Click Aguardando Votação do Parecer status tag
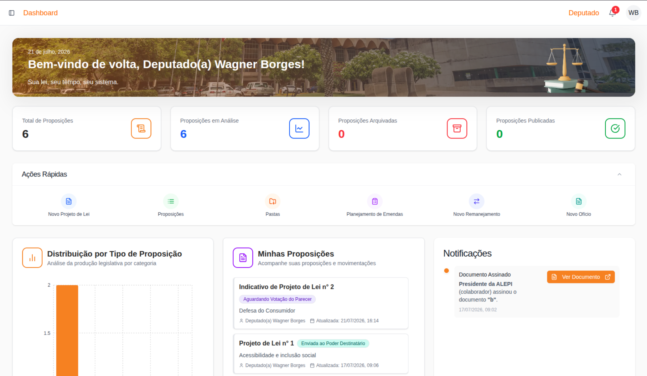647x376 pixels. tap(277, 299)
